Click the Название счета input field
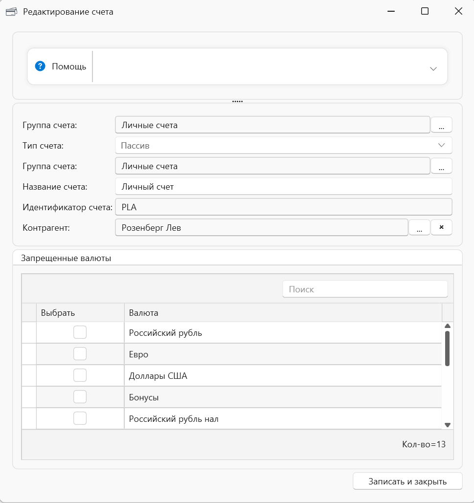Image resolution: width=474 pixels, height=503 pixels. point(284,187)
